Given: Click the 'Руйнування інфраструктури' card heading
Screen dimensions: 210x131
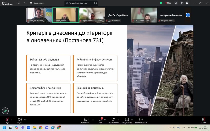Looking at the screenshot, I should click(x=94, y=60).
